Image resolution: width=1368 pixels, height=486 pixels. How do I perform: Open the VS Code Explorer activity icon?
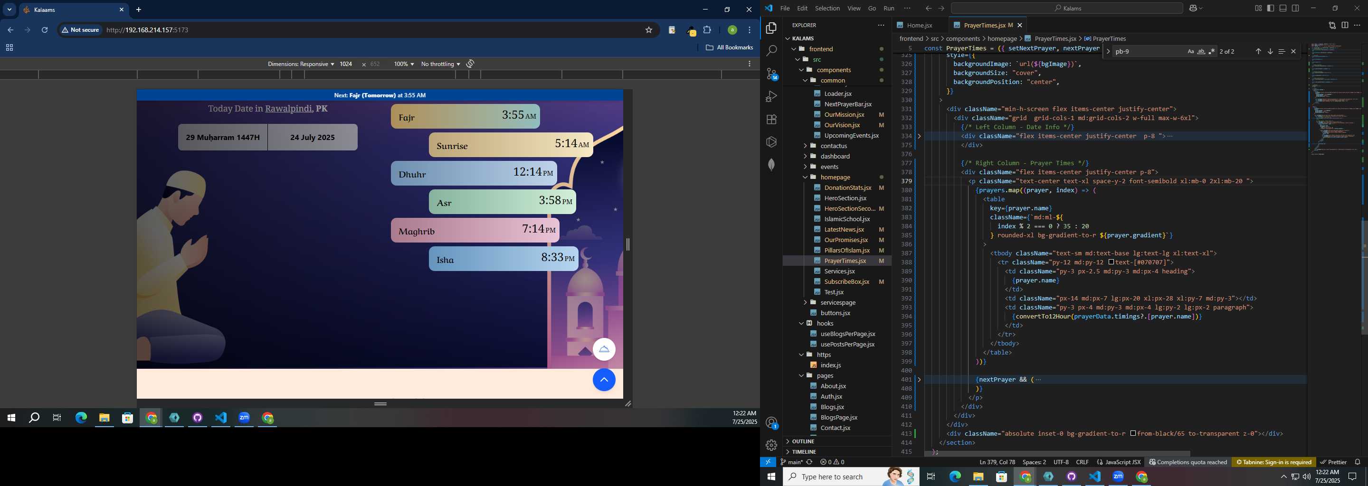771,28
